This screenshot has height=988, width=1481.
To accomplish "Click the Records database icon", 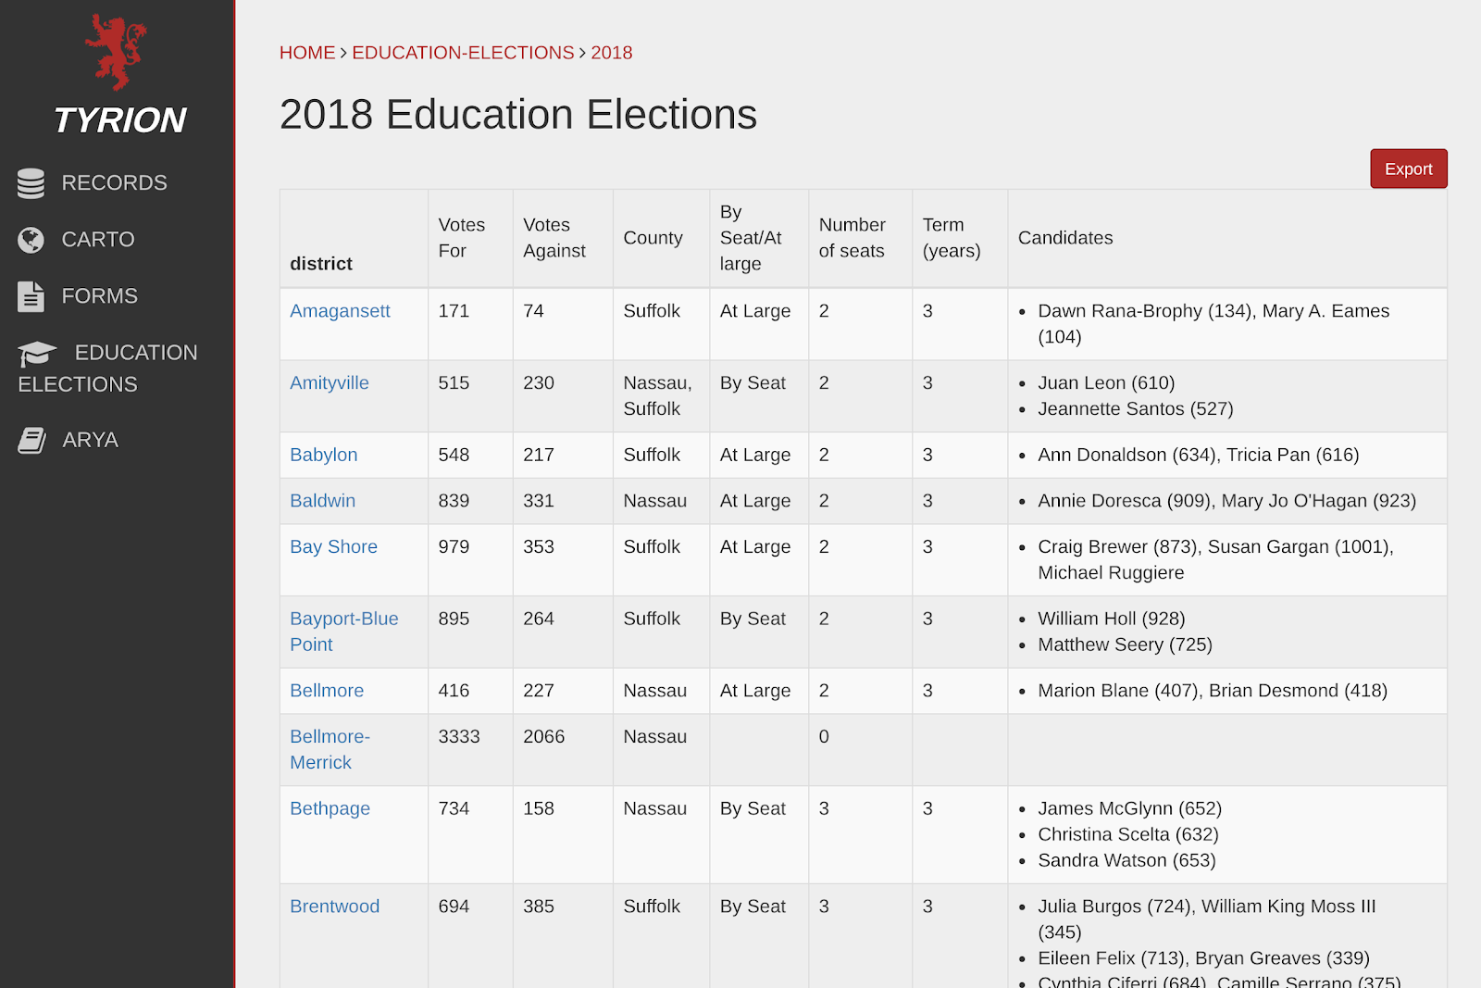I will coord(31,183).
